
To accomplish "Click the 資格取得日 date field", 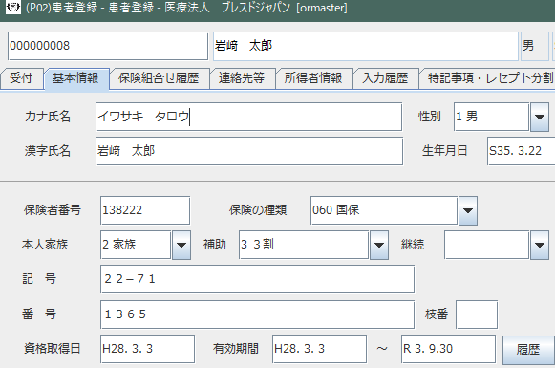I will 148,349.
